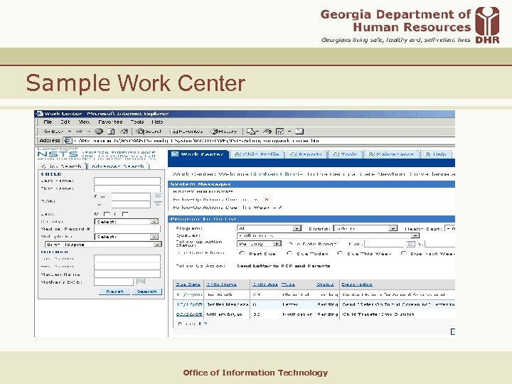The height and width of the screenshot is (384, 512).
Task: Open calendar picker for DOB From
Action: coord(158,196)
